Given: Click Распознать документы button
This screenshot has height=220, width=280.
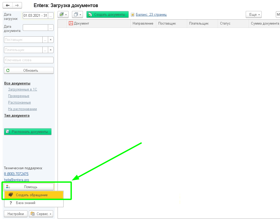Looking at the screenshot, I should point(28,132).
